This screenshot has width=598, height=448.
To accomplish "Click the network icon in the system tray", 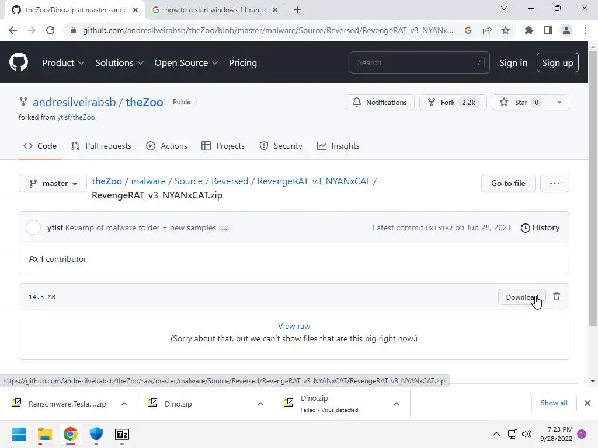I will click(x=513, y=434).
